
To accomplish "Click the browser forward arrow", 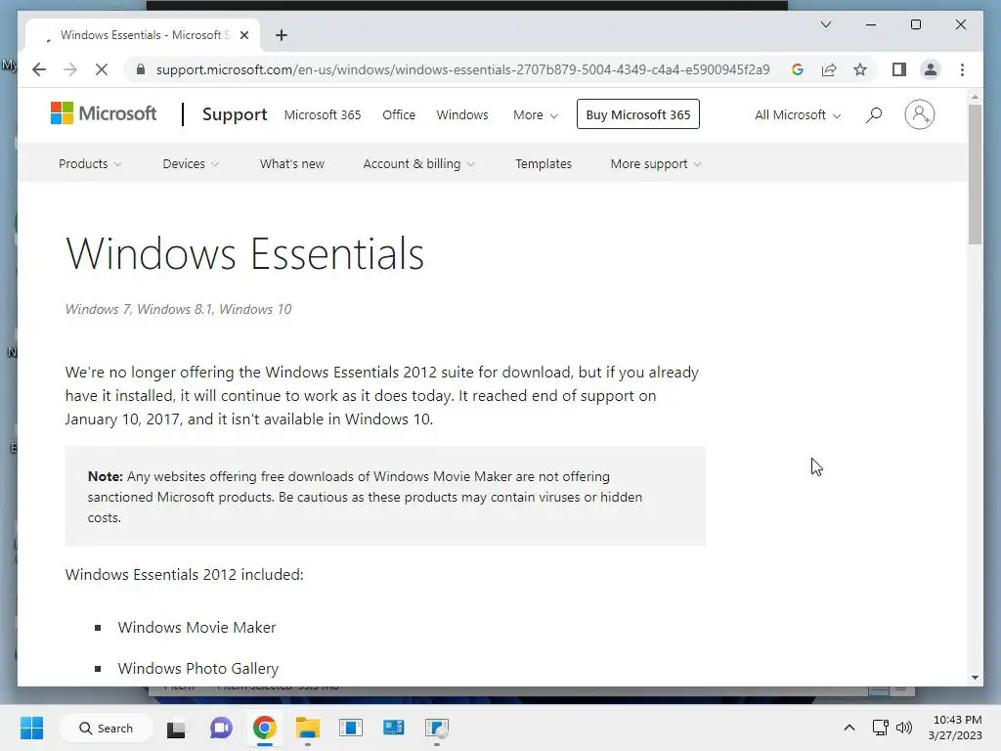I will pyautogui.click(x=70, y=69).
